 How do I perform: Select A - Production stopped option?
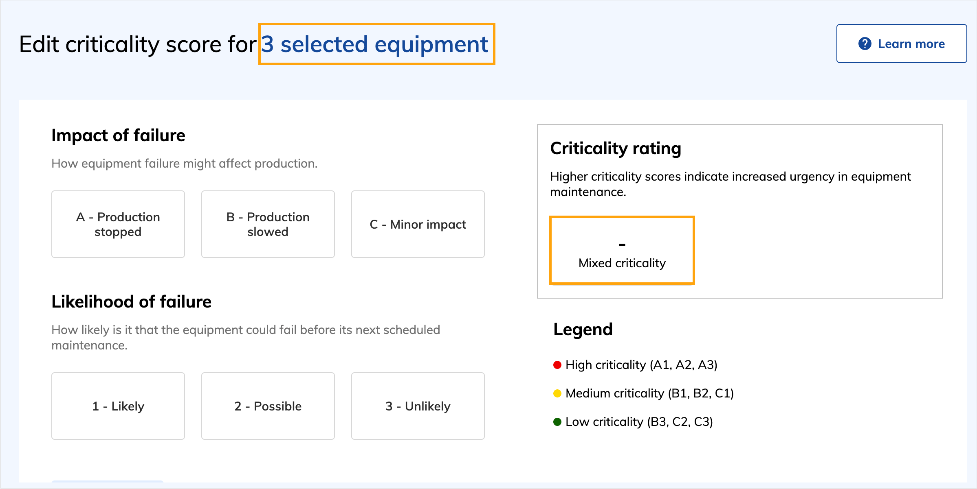click(x=118, y=224)
